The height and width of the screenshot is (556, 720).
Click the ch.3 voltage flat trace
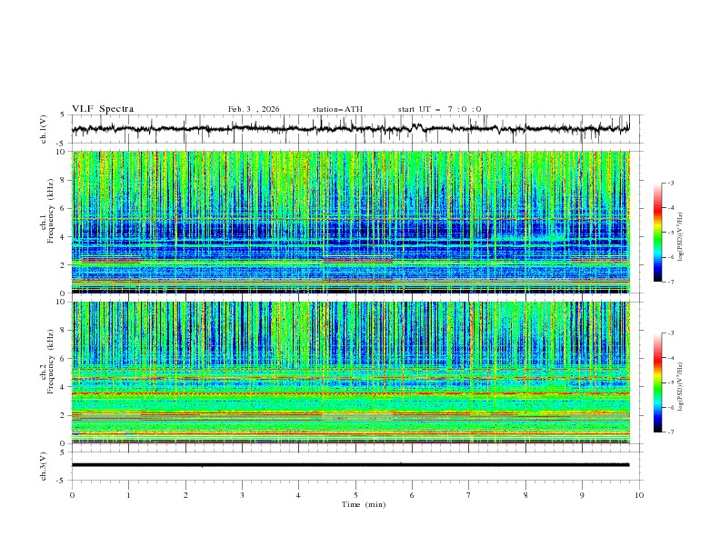pyautogui.click(x=355, y=464)
